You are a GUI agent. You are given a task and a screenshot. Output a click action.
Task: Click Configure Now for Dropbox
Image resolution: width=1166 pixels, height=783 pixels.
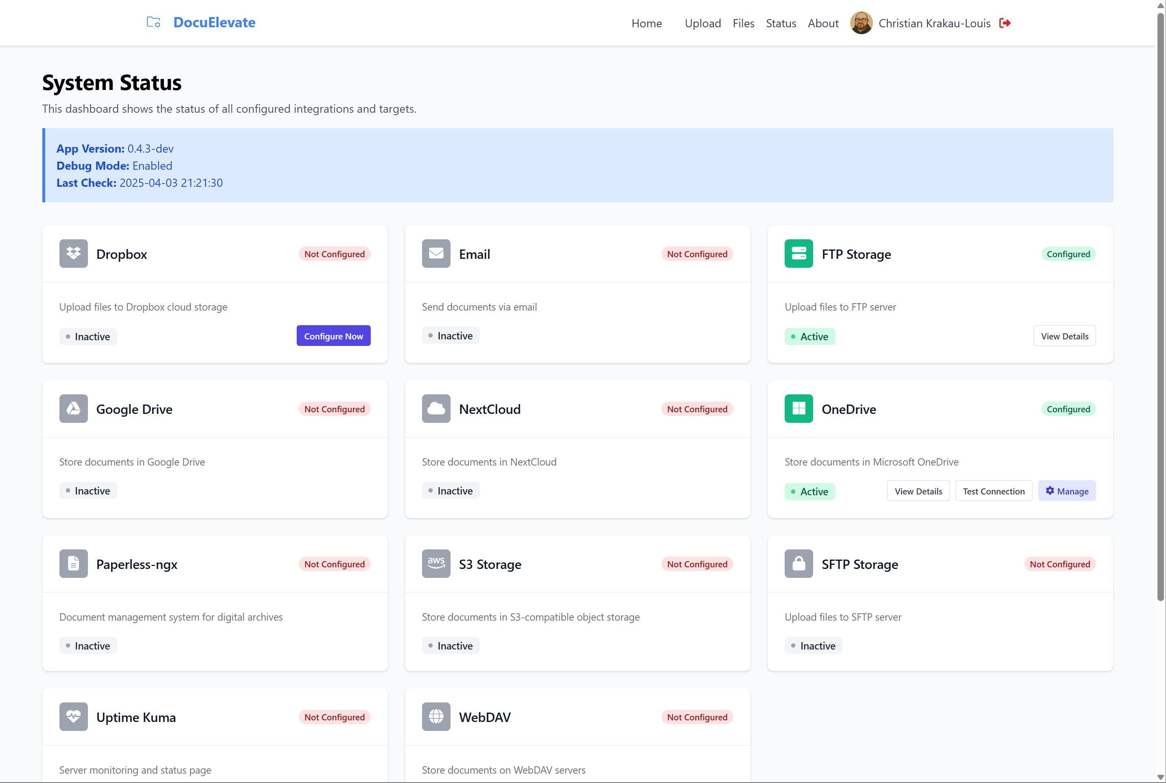(334, 336)
